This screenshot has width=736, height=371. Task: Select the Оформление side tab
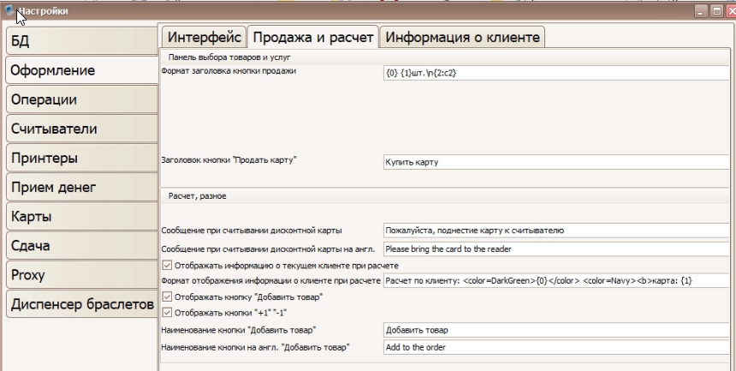(82, 70)
